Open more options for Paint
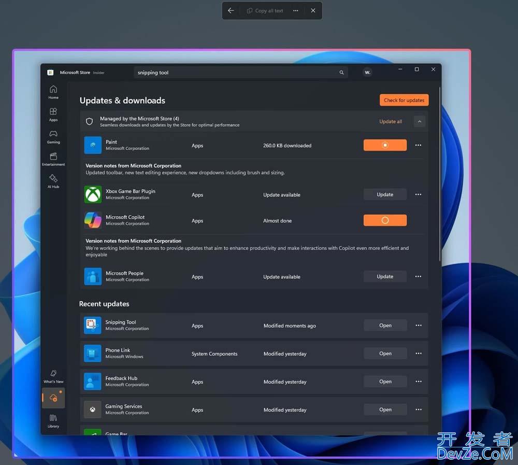The image size is (518, 465). (x=418, y=145)
